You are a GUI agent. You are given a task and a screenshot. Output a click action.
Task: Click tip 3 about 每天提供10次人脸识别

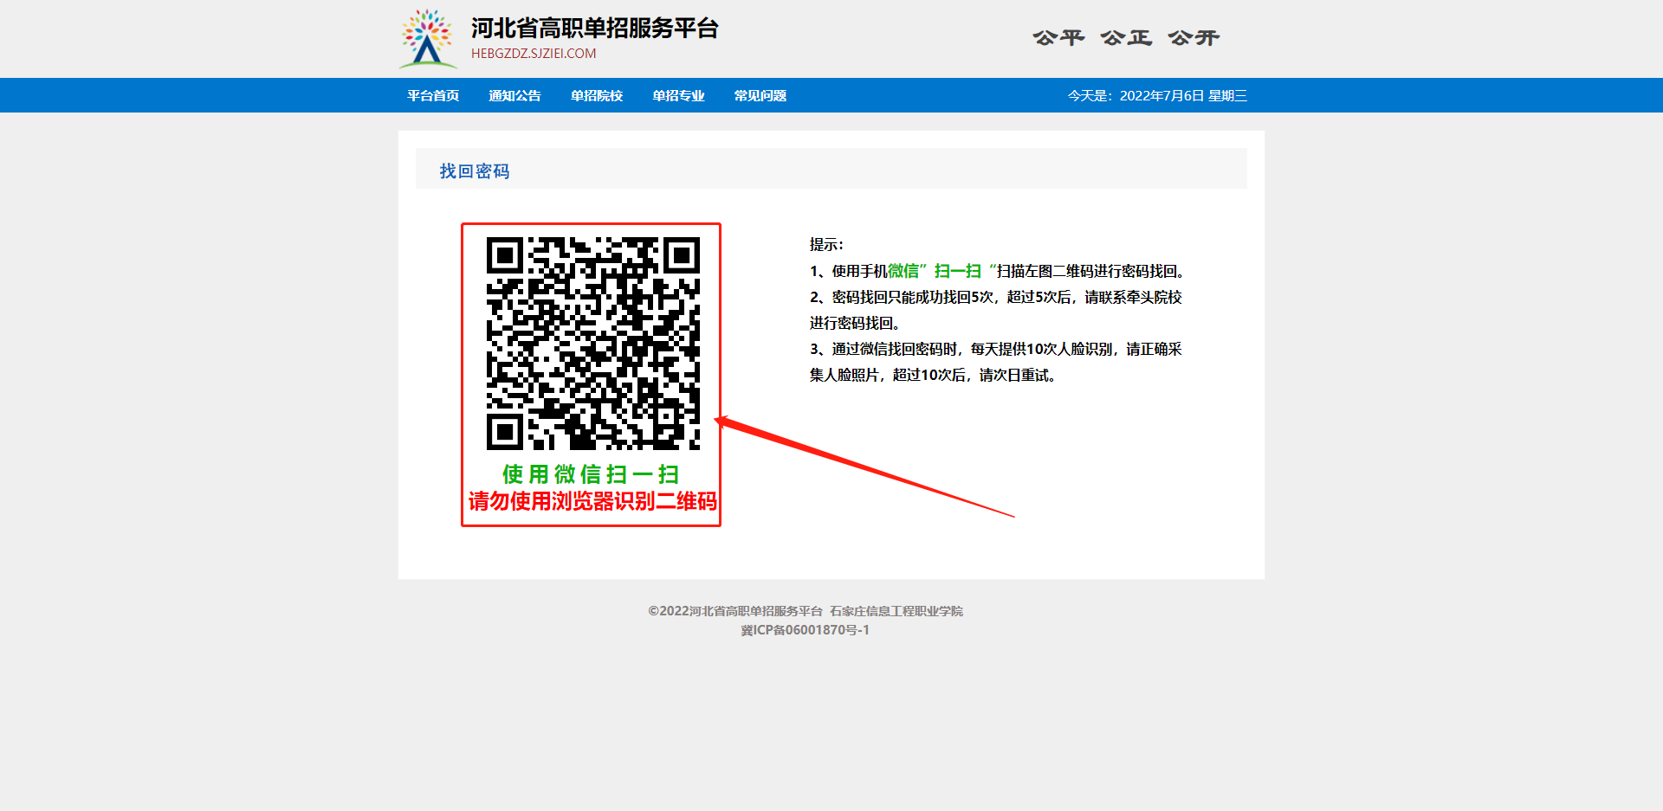pyautogui.click(x=996, y=362)
